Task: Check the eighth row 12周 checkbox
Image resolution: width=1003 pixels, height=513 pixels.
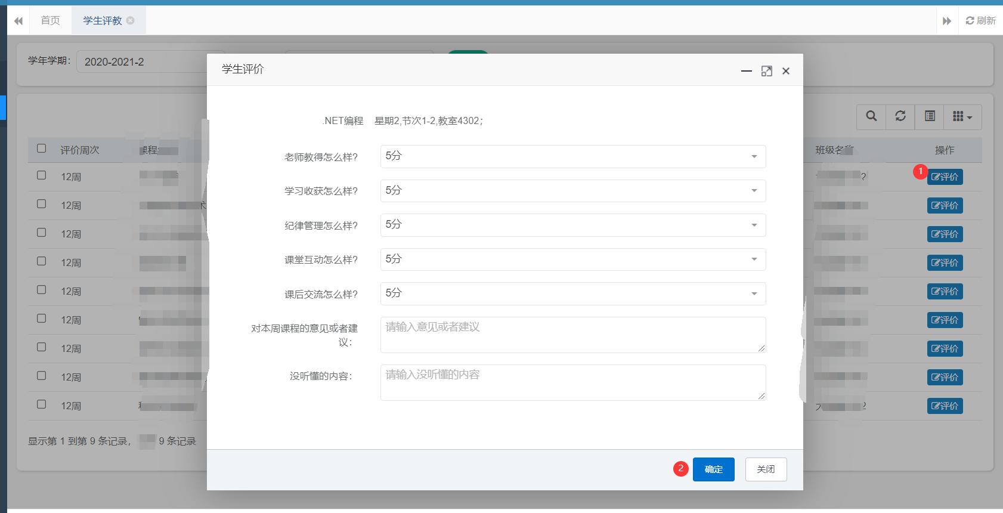Action: [x=41, y=376]
